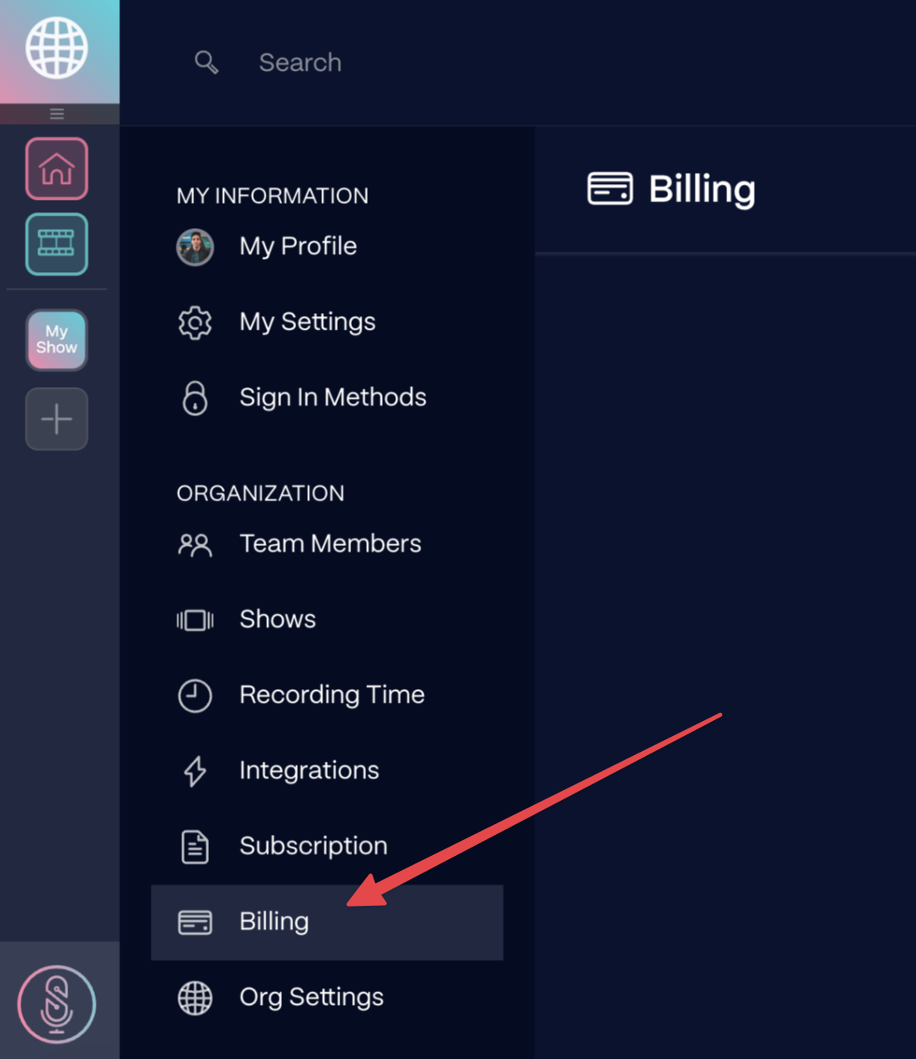Open Team Members page
Viewport: 916px width, 1059px height.
click(327, 544)
